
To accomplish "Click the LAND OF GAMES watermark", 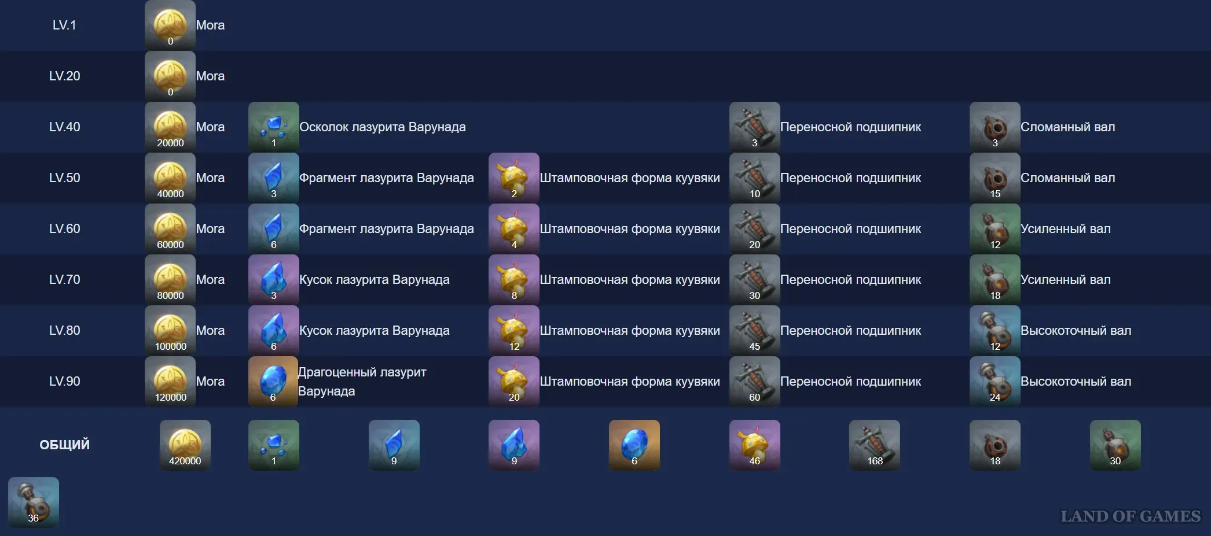I will click(x=1130, y=516).
